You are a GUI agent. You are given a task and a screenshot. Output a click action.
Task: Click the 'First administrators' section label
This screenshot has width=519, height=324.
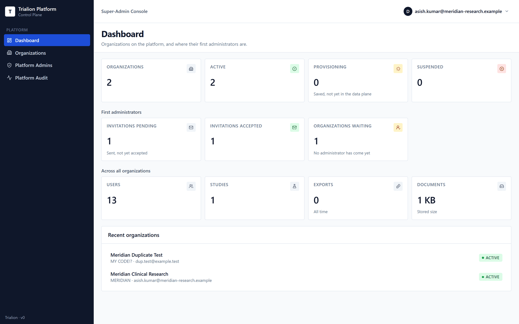click(121, 112)
